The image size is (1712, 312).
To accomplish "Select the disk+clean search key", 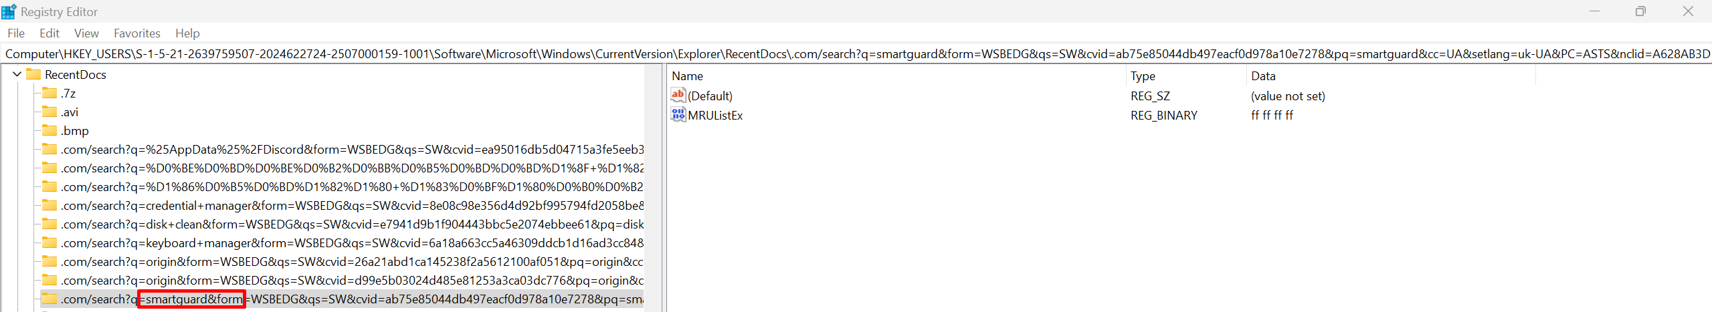I will click(x=352, y=224).
